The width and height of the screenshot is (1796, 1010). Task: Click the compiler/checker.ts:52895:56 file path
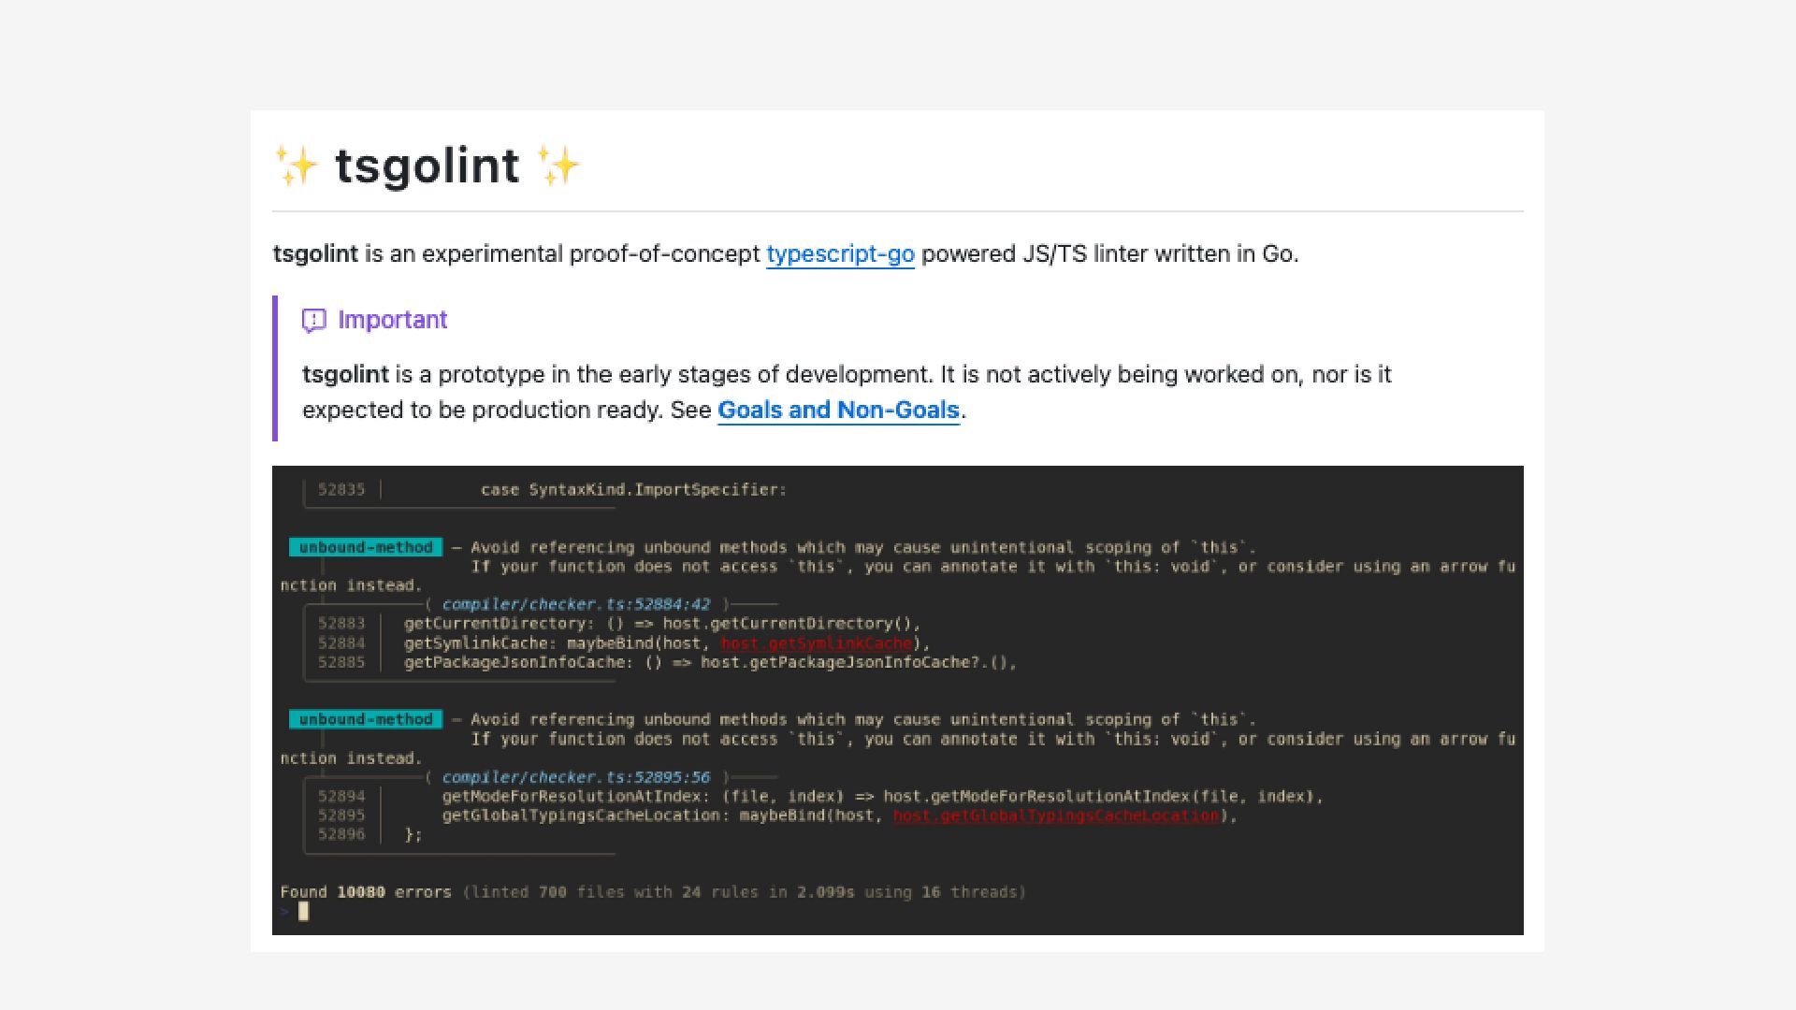(x=575, y=777)
